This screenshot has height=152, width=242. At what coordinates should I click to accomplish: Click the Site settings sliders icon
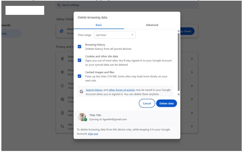tap(62, 126)
